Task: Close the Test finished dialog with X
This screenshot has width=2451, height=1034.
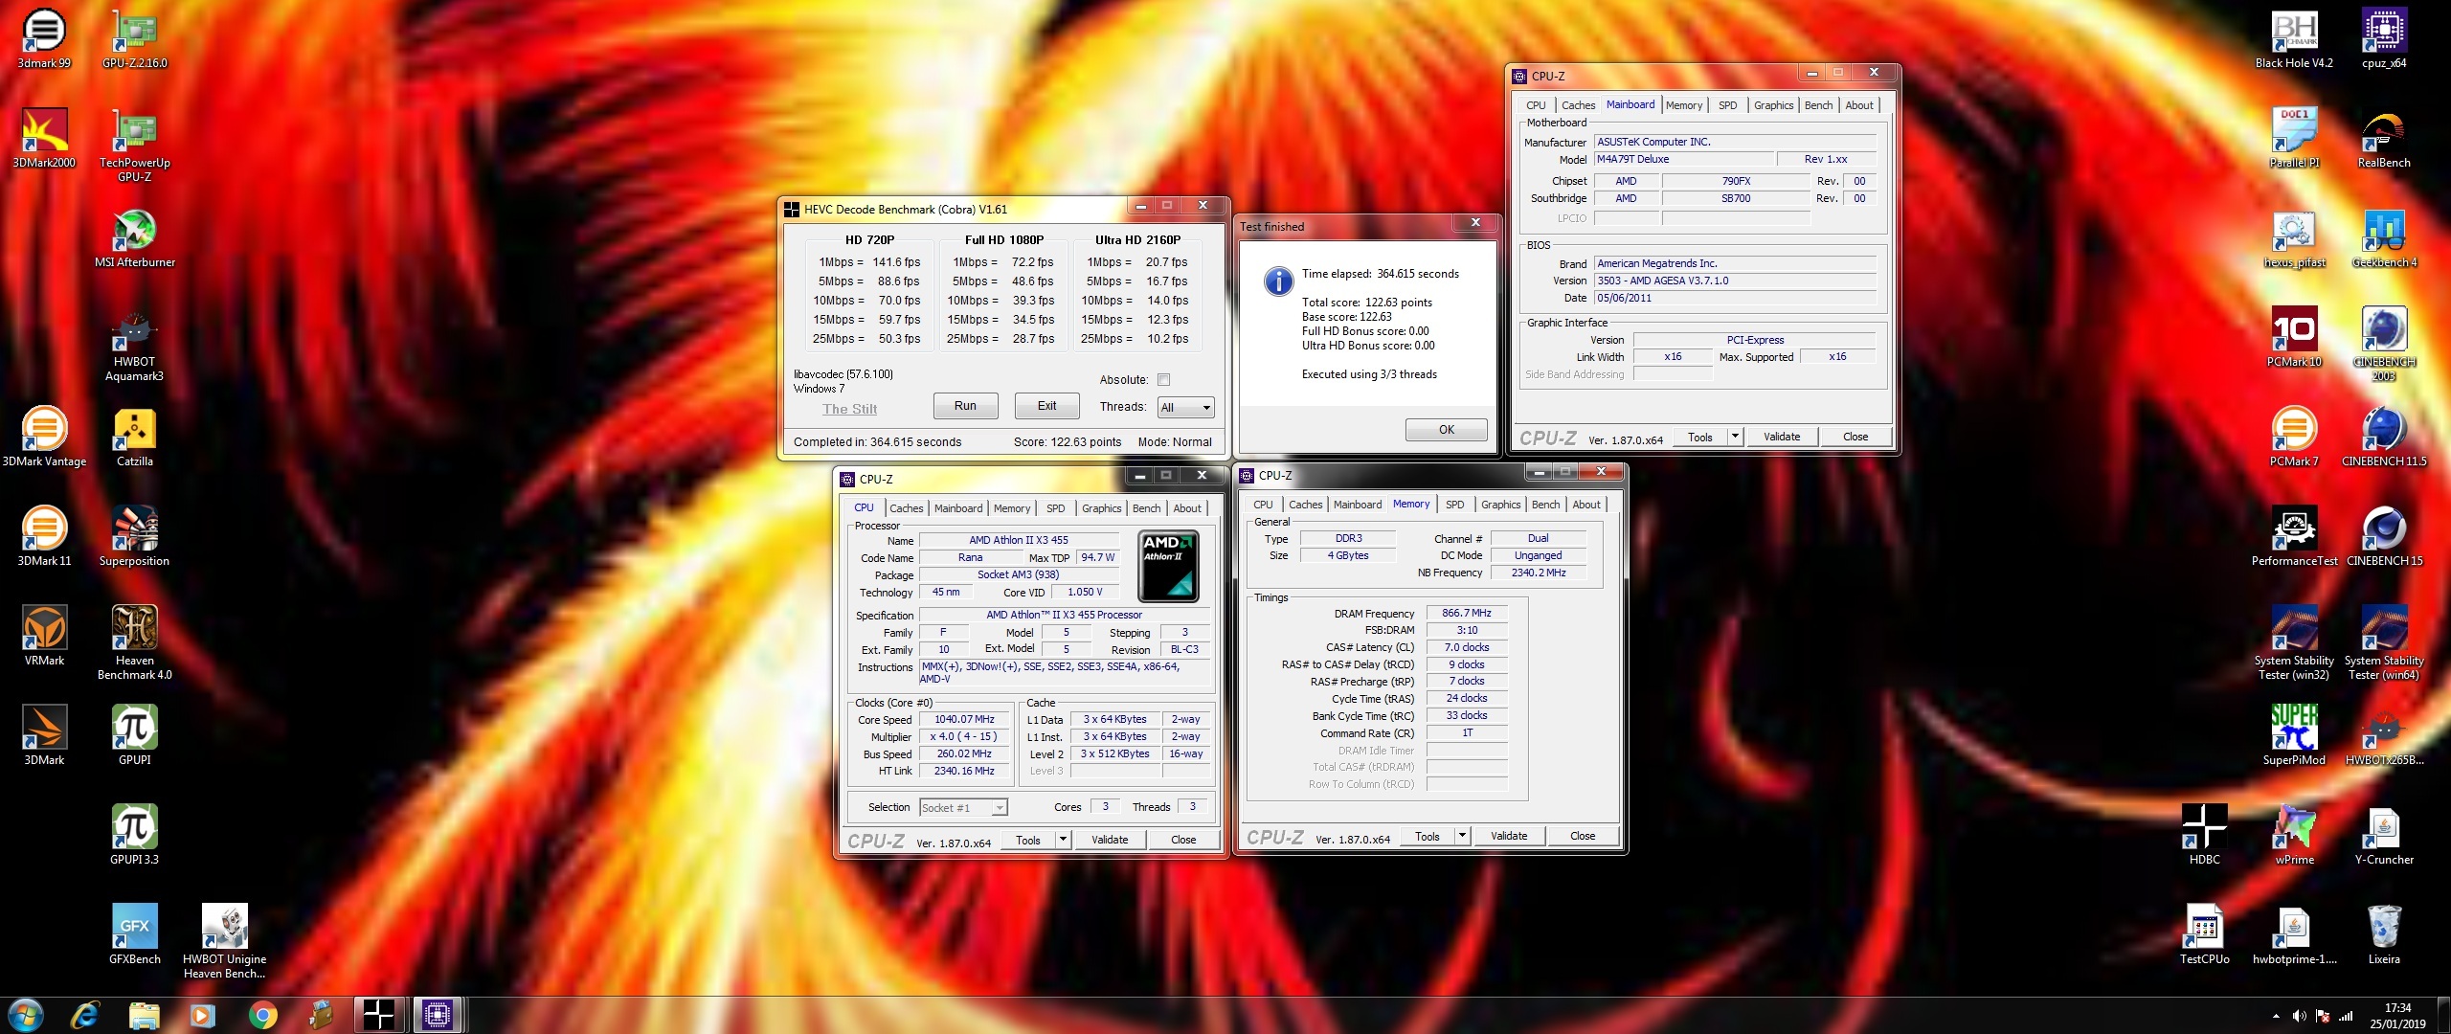Action: click(1475, 222)
